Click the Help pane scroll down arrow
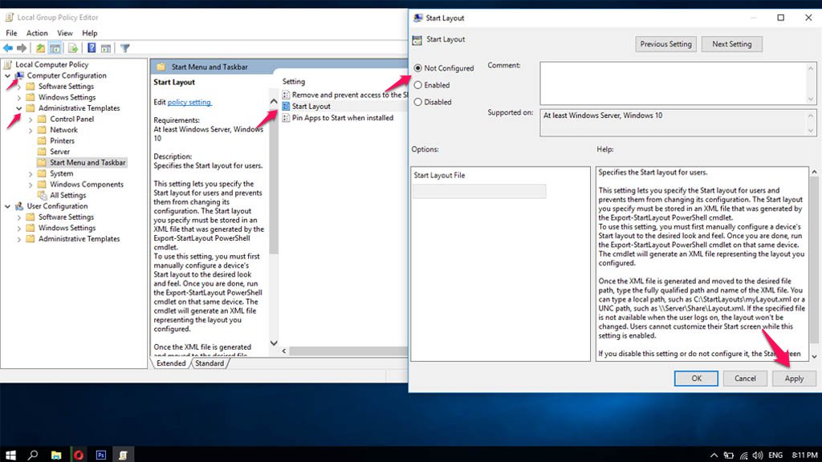The width and height of the screenshot is (822, 462). (x=814, y=356)
